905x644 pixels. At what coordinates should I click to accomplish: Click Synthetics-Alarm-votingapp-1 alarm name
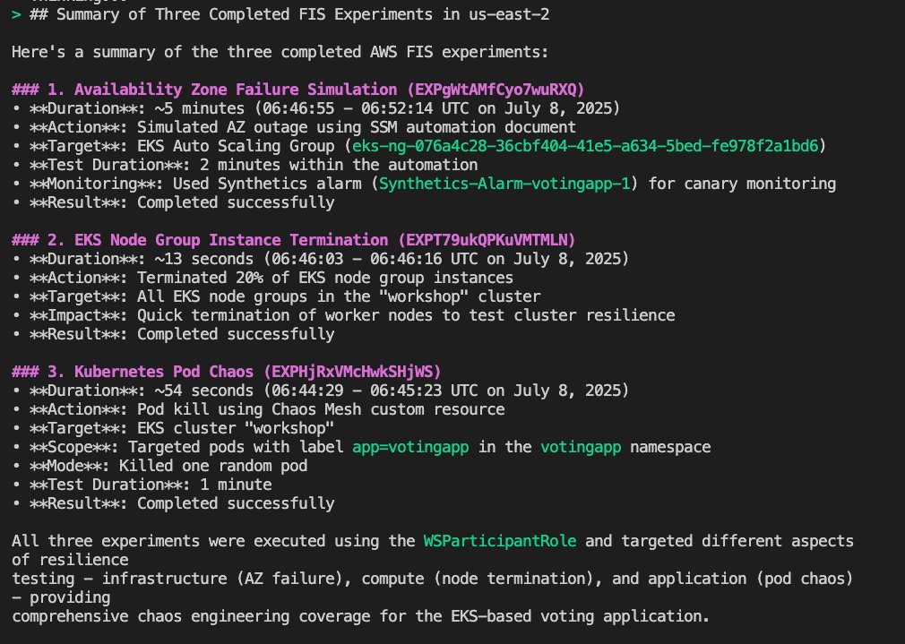tap(504, 184)
